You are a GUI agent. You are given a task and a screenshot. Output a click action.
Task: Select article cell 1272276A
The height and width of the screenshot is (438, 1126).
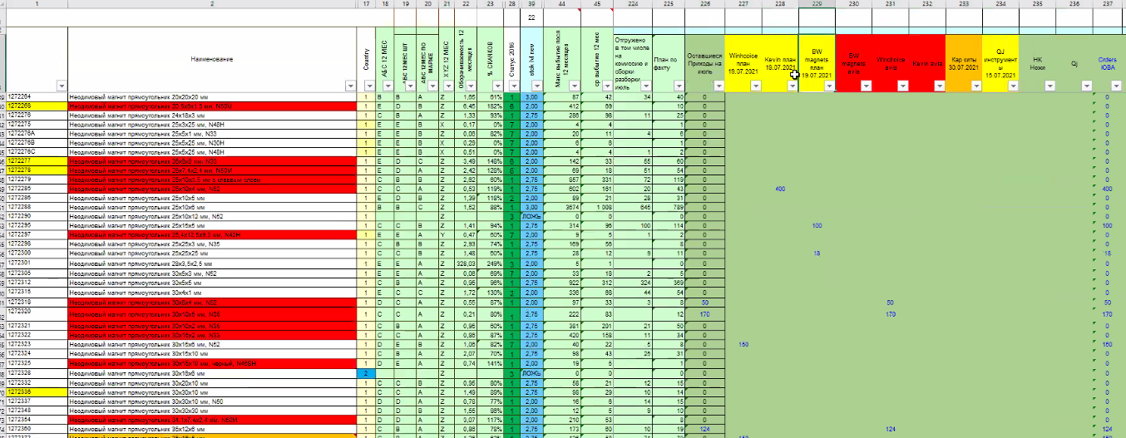click(37, 133)
